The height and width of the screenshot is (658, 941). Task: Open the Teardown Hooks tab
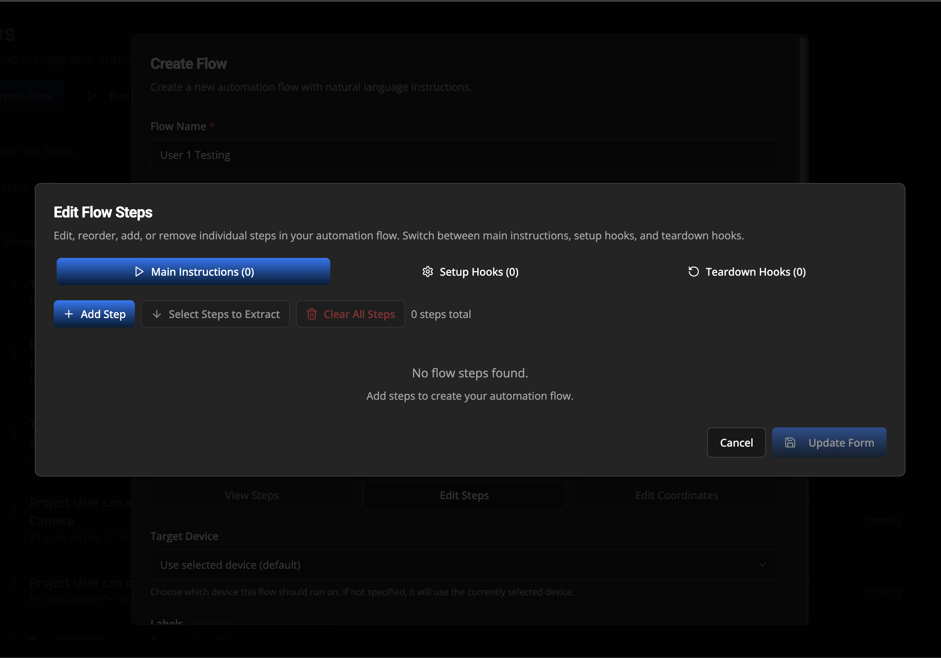point(747,272)
